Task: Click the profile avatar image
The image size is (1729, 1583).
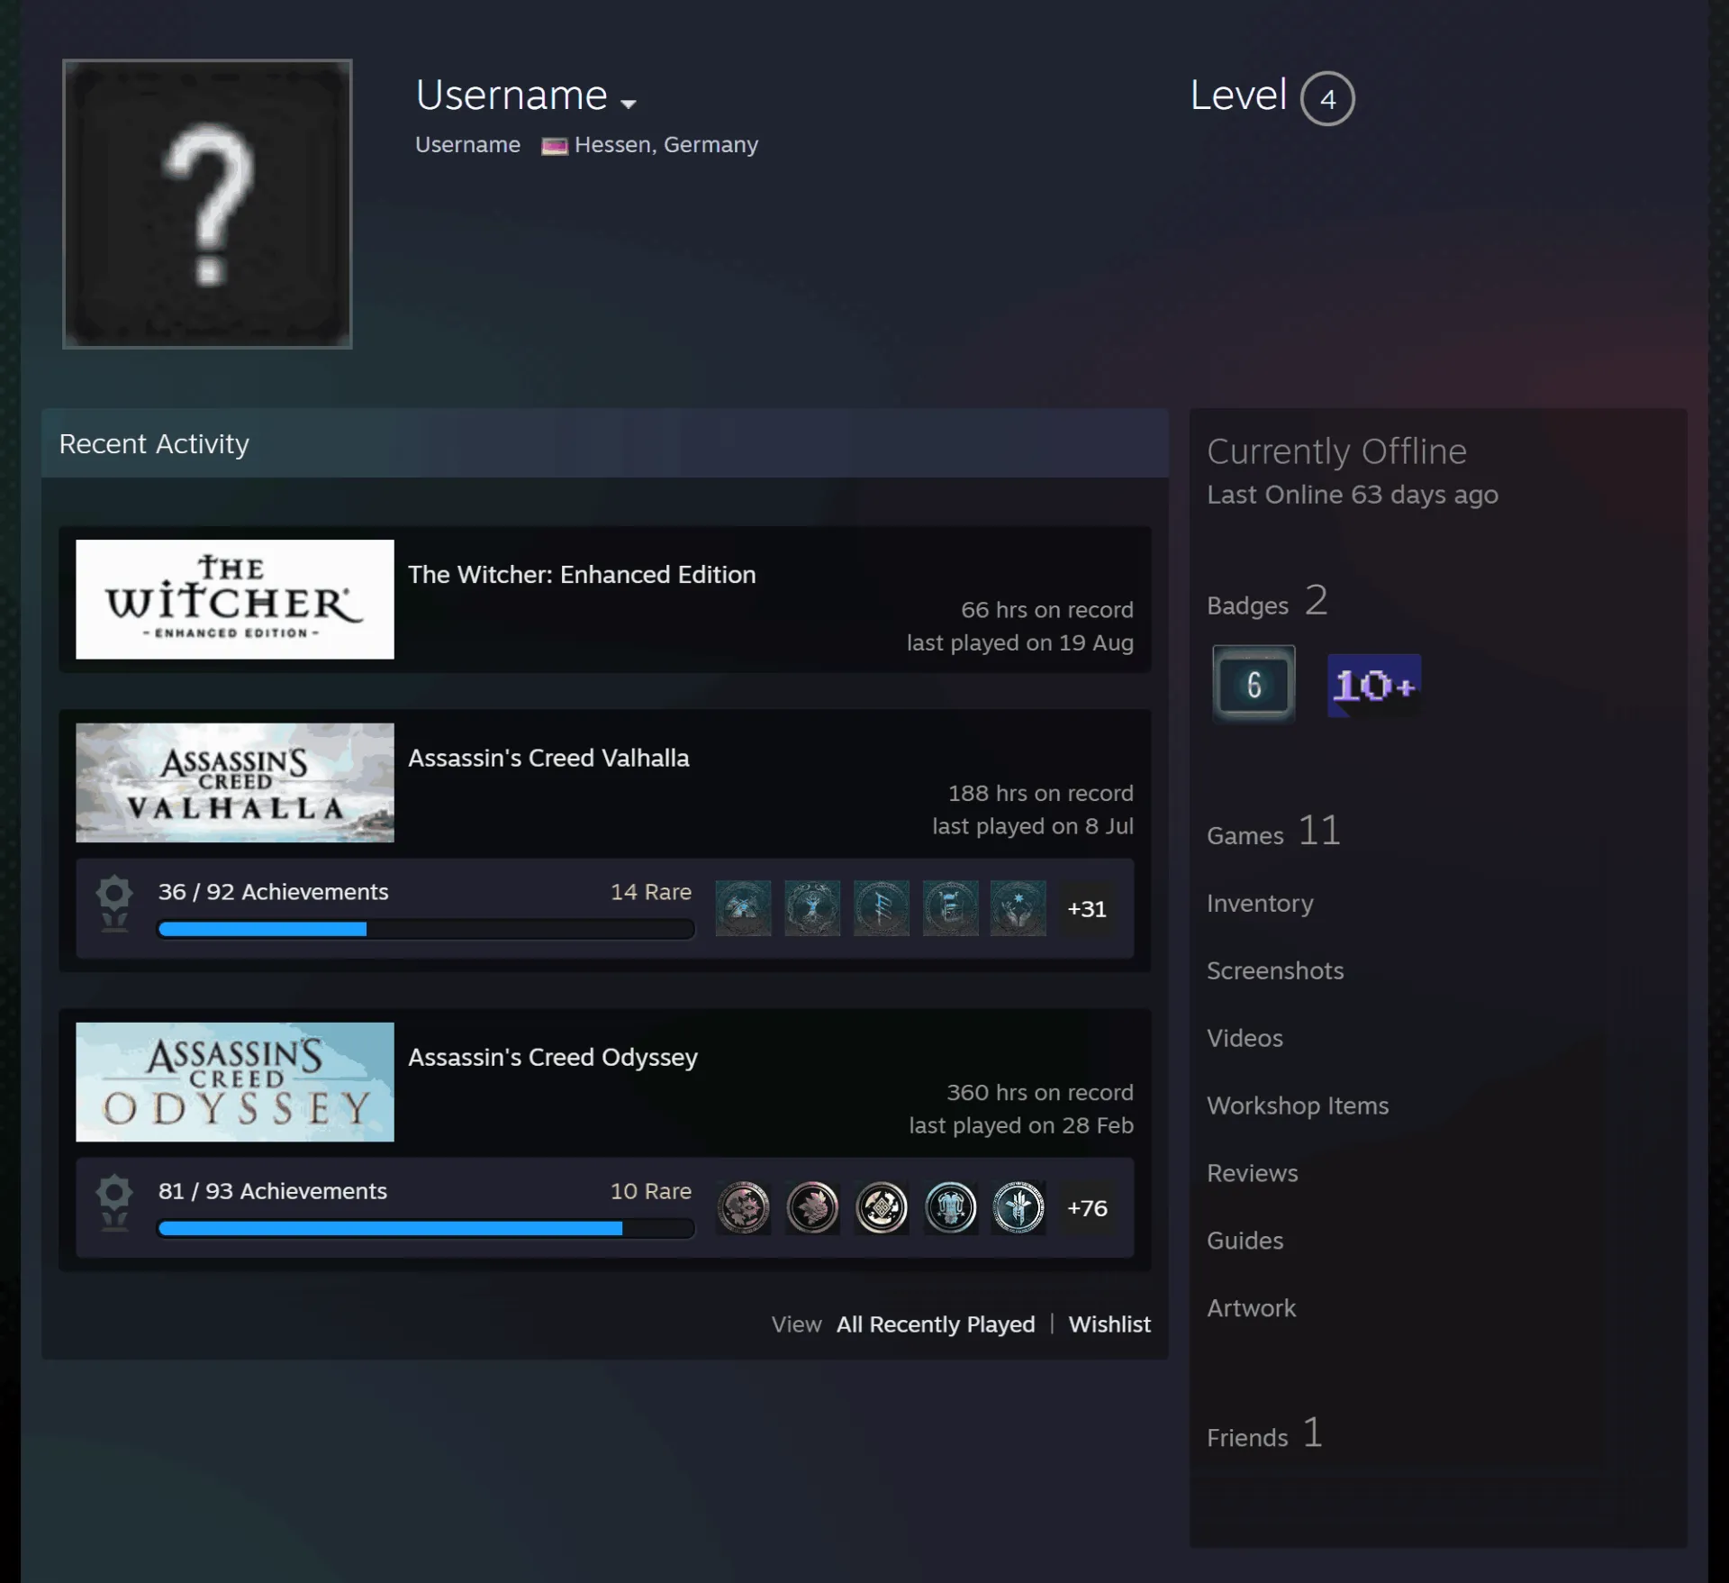Action: coord(207,204)
